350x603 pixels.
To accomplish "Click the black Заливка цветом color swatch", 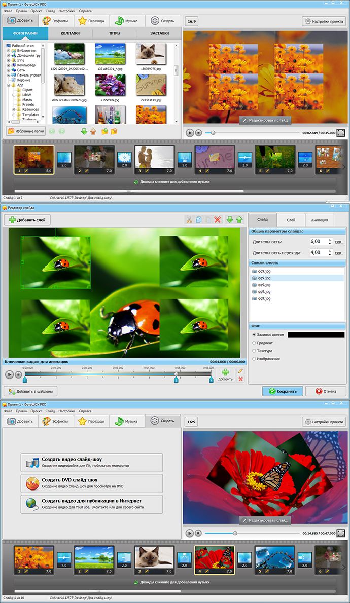I will [316, 335].
